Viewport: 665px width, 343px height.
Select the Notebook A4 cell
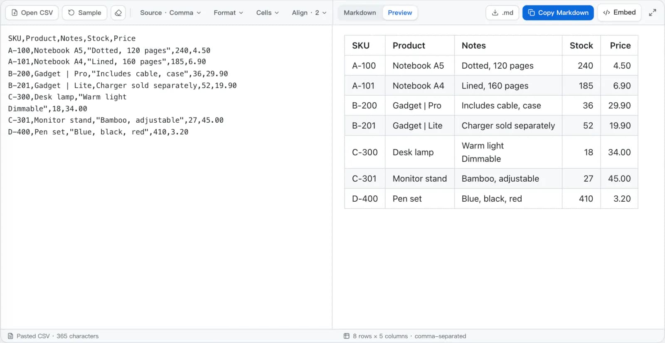click(420, 86)
